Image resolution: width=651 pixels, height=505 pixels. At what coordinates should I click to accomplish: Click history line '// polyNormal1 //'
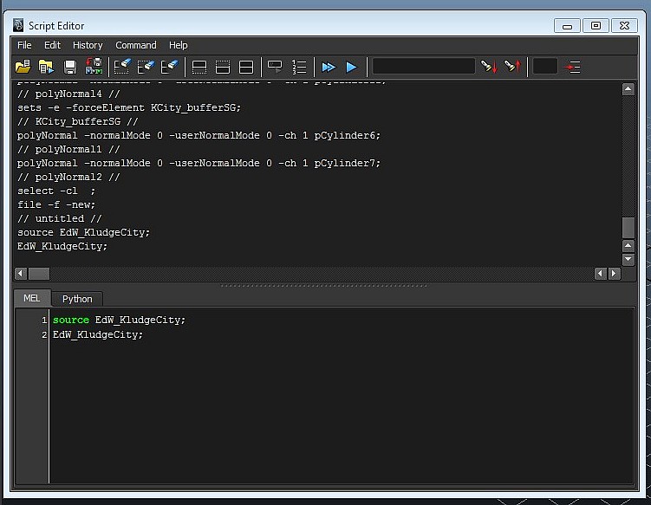[x=68, y=149]
